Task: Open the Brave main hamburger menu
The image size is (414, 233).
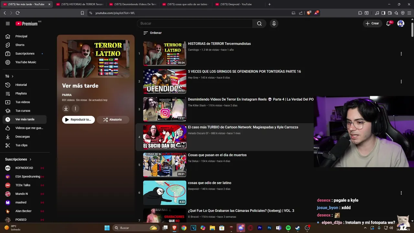Action: 409,13
